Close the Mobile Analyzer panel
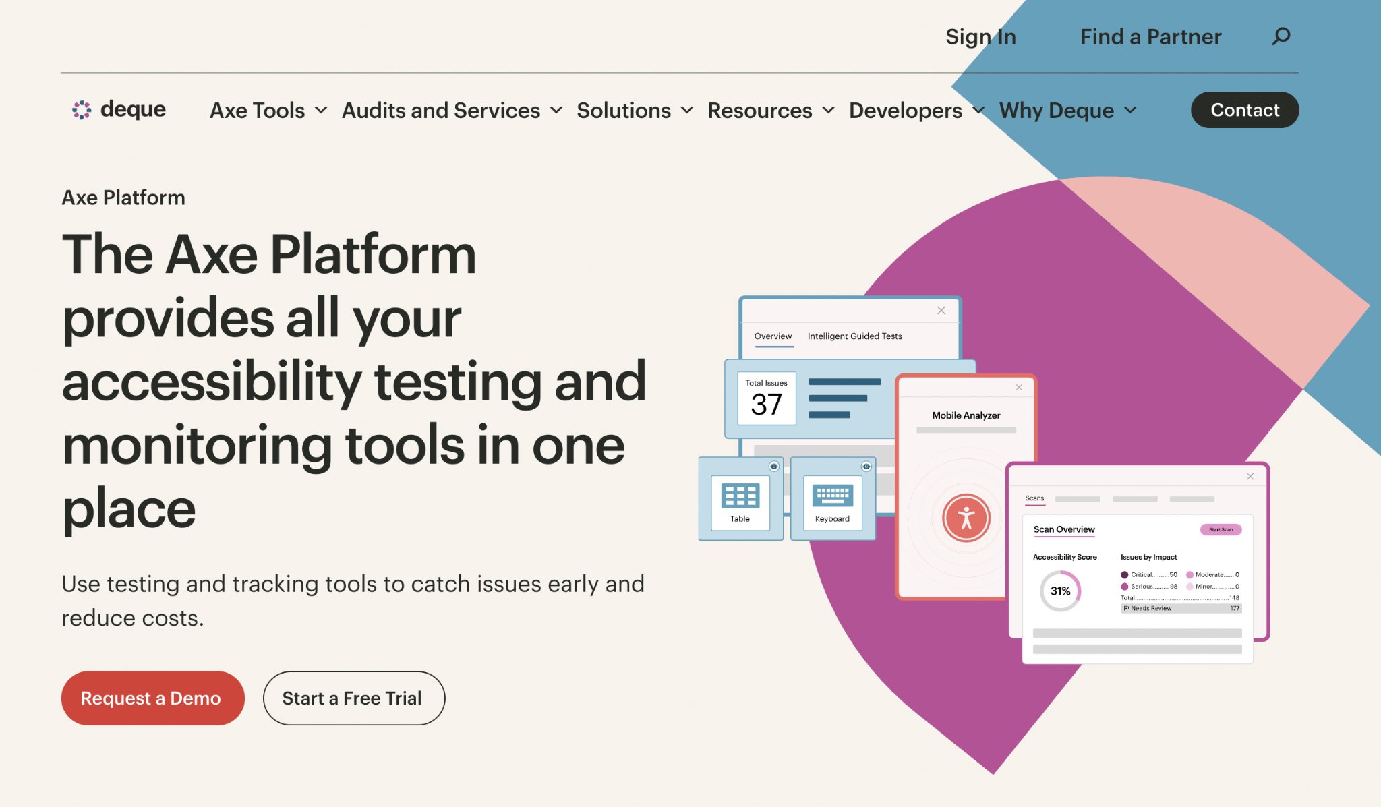 click(x=1019, y=387)
